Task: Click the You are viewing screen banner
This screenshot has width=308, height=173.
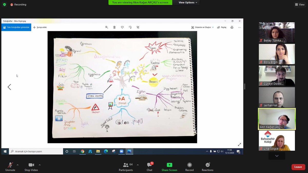Action: pos(140,3)
